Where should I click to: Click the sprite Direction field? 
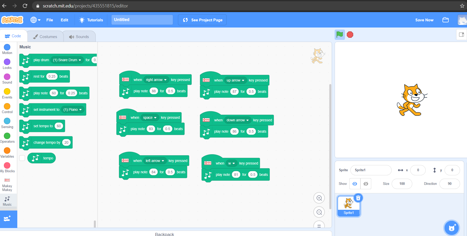449,184
